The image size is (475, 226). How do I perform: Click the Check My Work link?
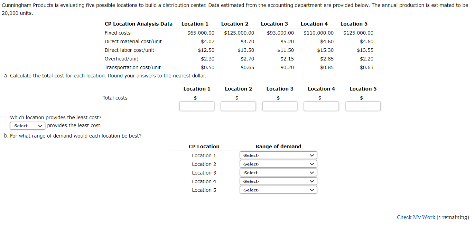416,217
